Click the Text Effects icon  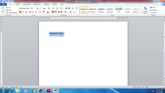(x=40, y=12)
